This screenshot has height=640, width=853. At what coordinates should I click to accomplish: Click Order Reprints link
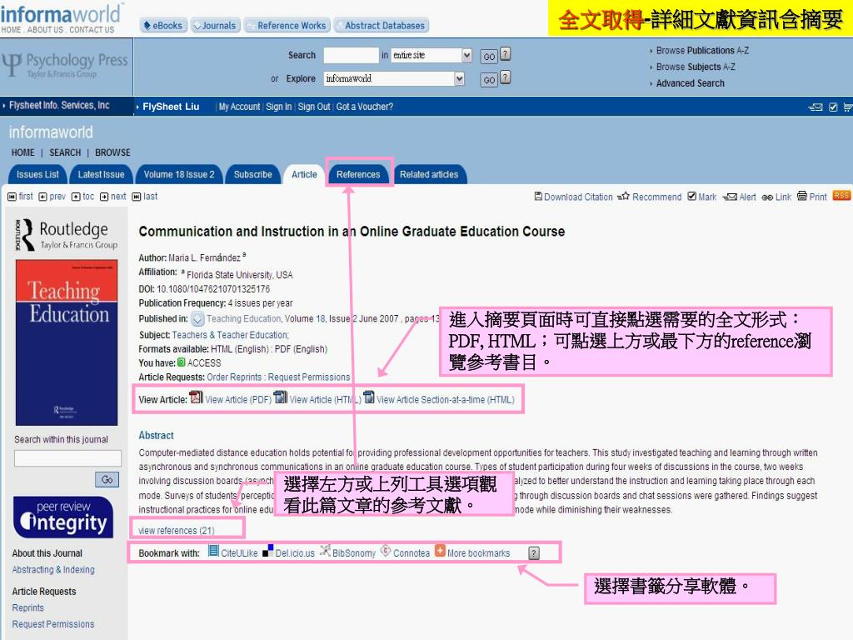[235, 377]
